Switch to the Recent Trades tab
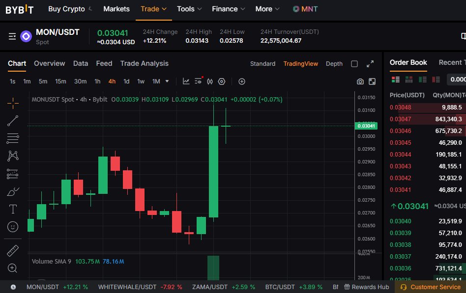This screenshot has width=466, height=293. (452, 62)
